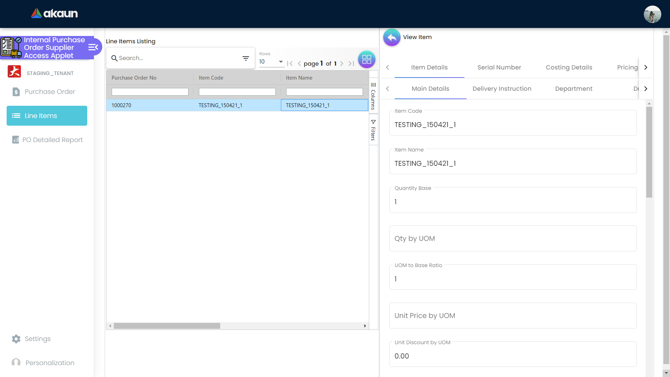670x377 pixels.
Task: Open PO Detailed Report
Action: [52, 140]
